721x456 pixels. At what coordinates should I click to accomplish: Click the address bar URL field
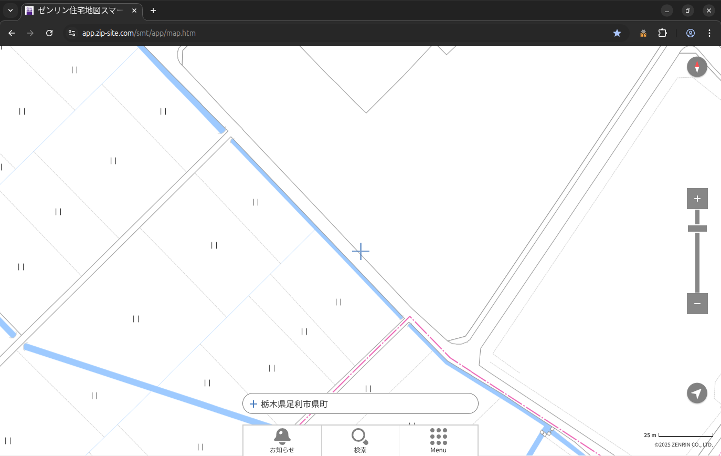[315, 33]
